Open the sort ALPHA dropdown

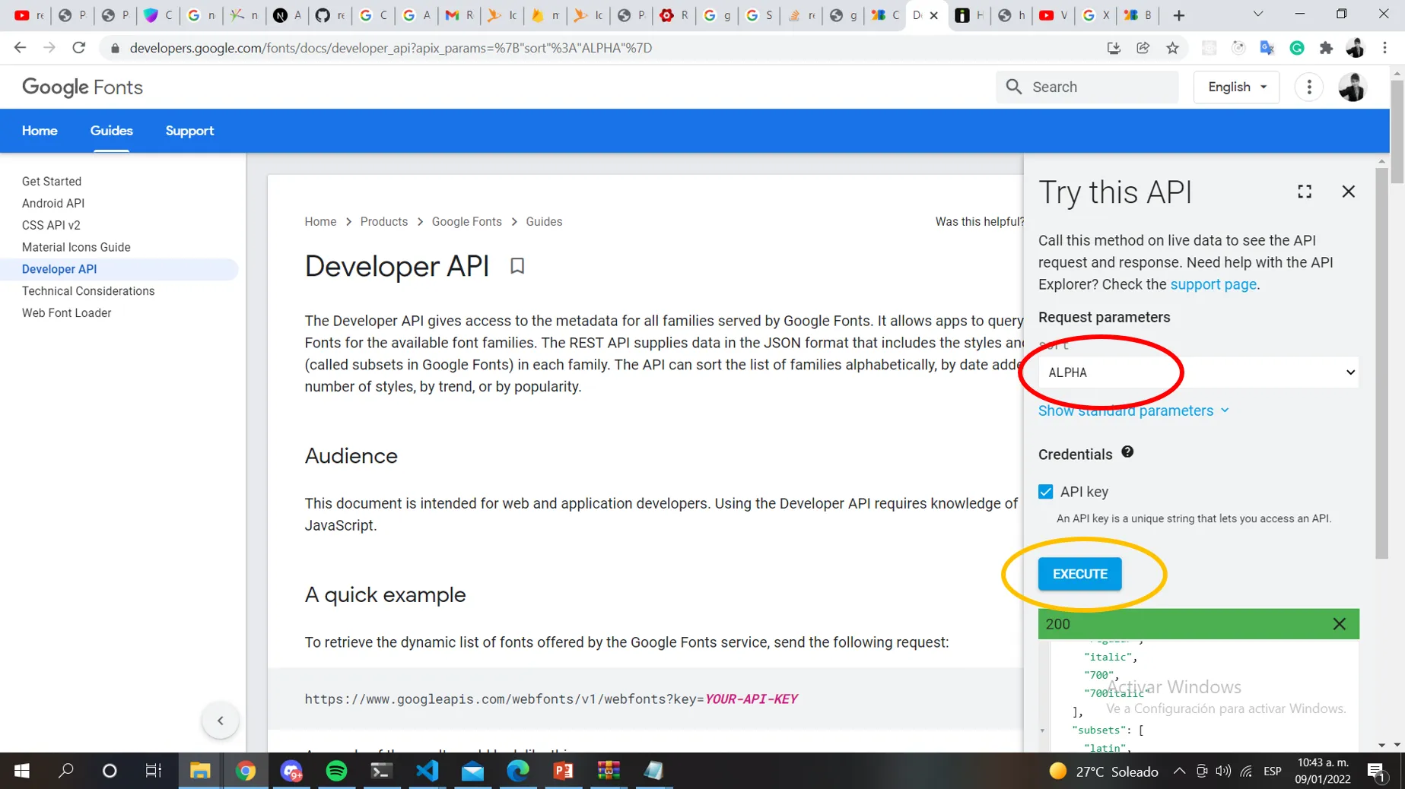(1198, 372)
